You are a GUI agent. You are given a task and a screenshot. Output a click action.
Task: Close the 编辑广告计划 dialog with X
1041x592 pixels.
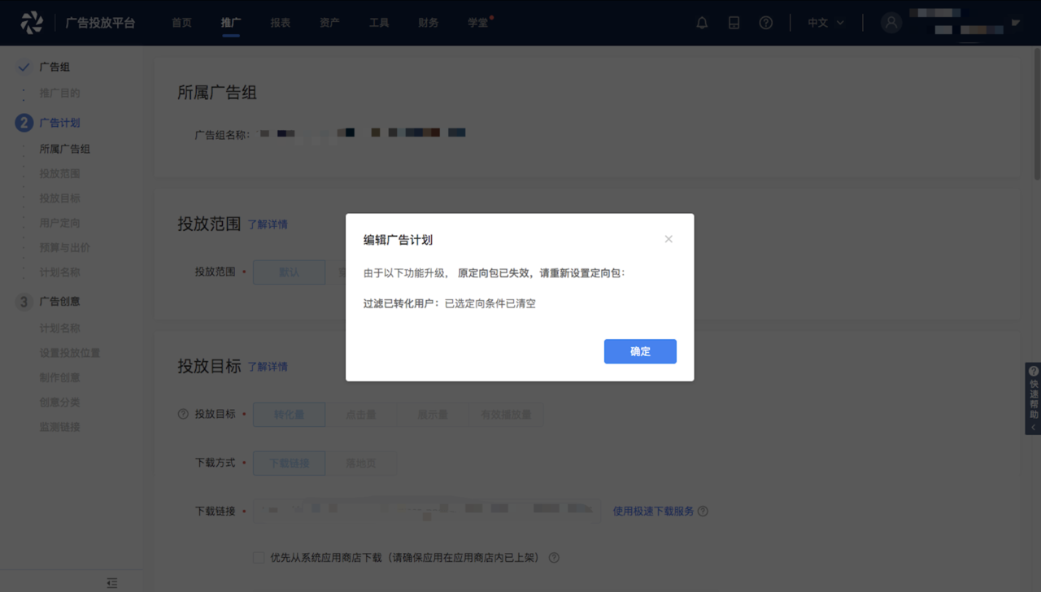(x=669, y=239)
